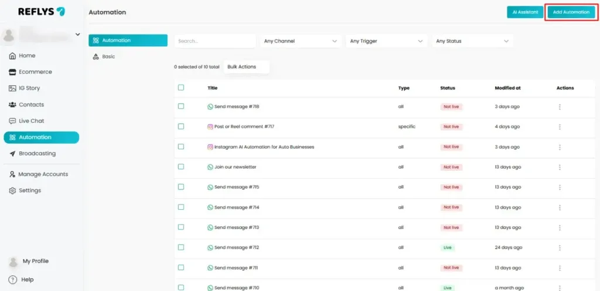Click the Live status badge of Send message #712
Viewport: 600px width, 291px height.
pyautogui.click(x=447, y=248)
